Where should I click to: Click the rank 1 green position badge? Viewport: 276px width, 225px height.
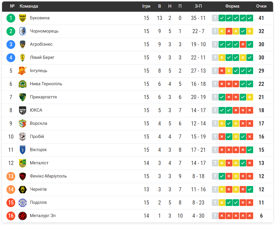(11, 18)
